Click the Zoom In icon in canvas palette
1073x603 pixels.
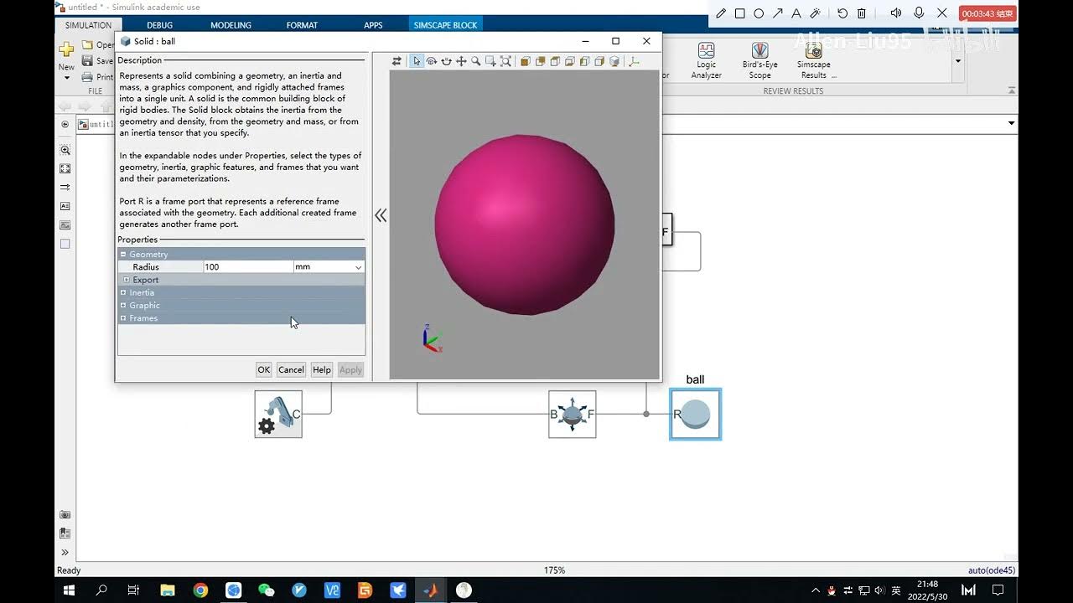point(65,150)
